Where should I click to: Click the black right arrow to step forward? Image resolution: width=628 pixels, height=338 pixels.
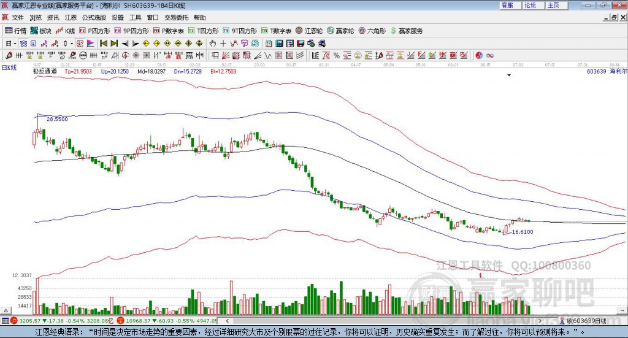135,44
